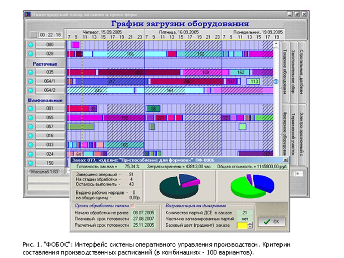Toggle the cyan indicator for machine 064/1
The width and height of the screenshot is (344, 258).
pyautogui.click(x=31, y=81)
